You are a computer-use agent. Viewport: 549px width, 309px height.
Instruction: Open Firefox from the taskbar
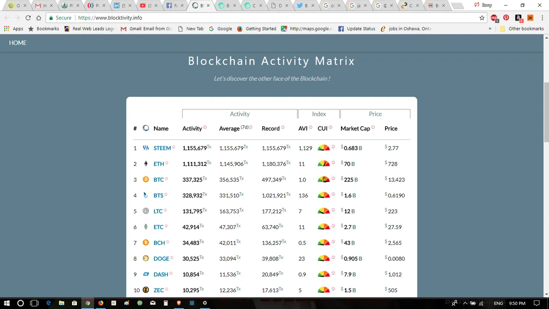101,303
